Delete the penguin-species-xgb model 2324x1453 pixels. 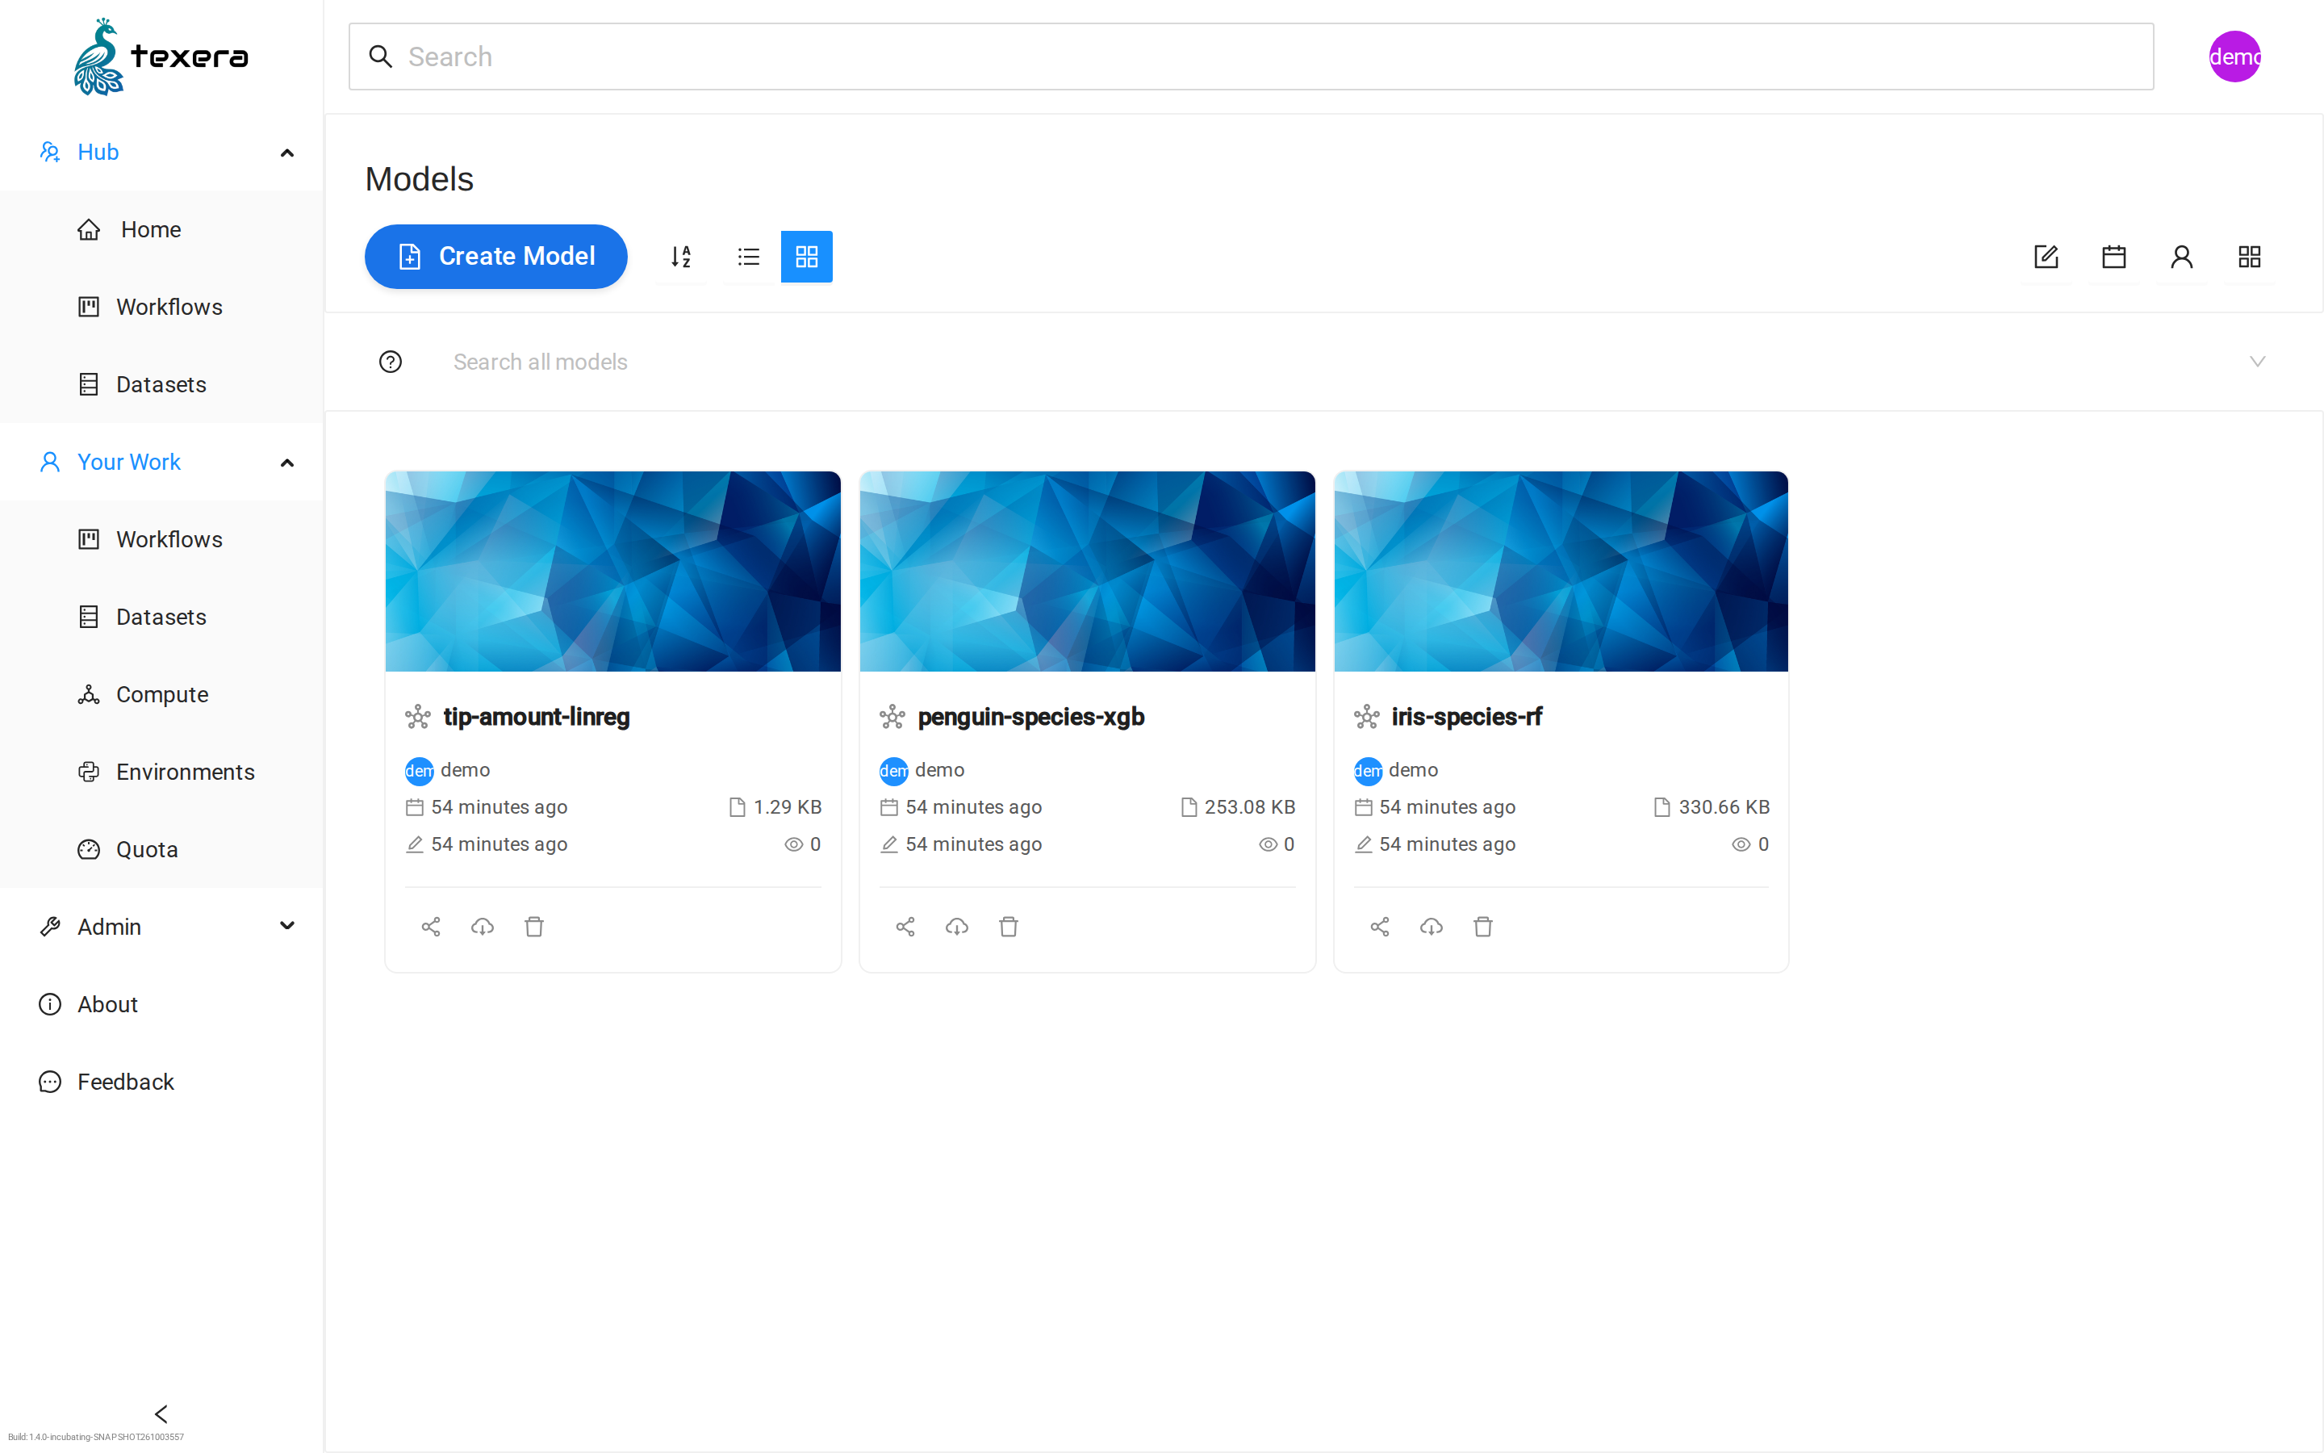tap(1009, 927)
